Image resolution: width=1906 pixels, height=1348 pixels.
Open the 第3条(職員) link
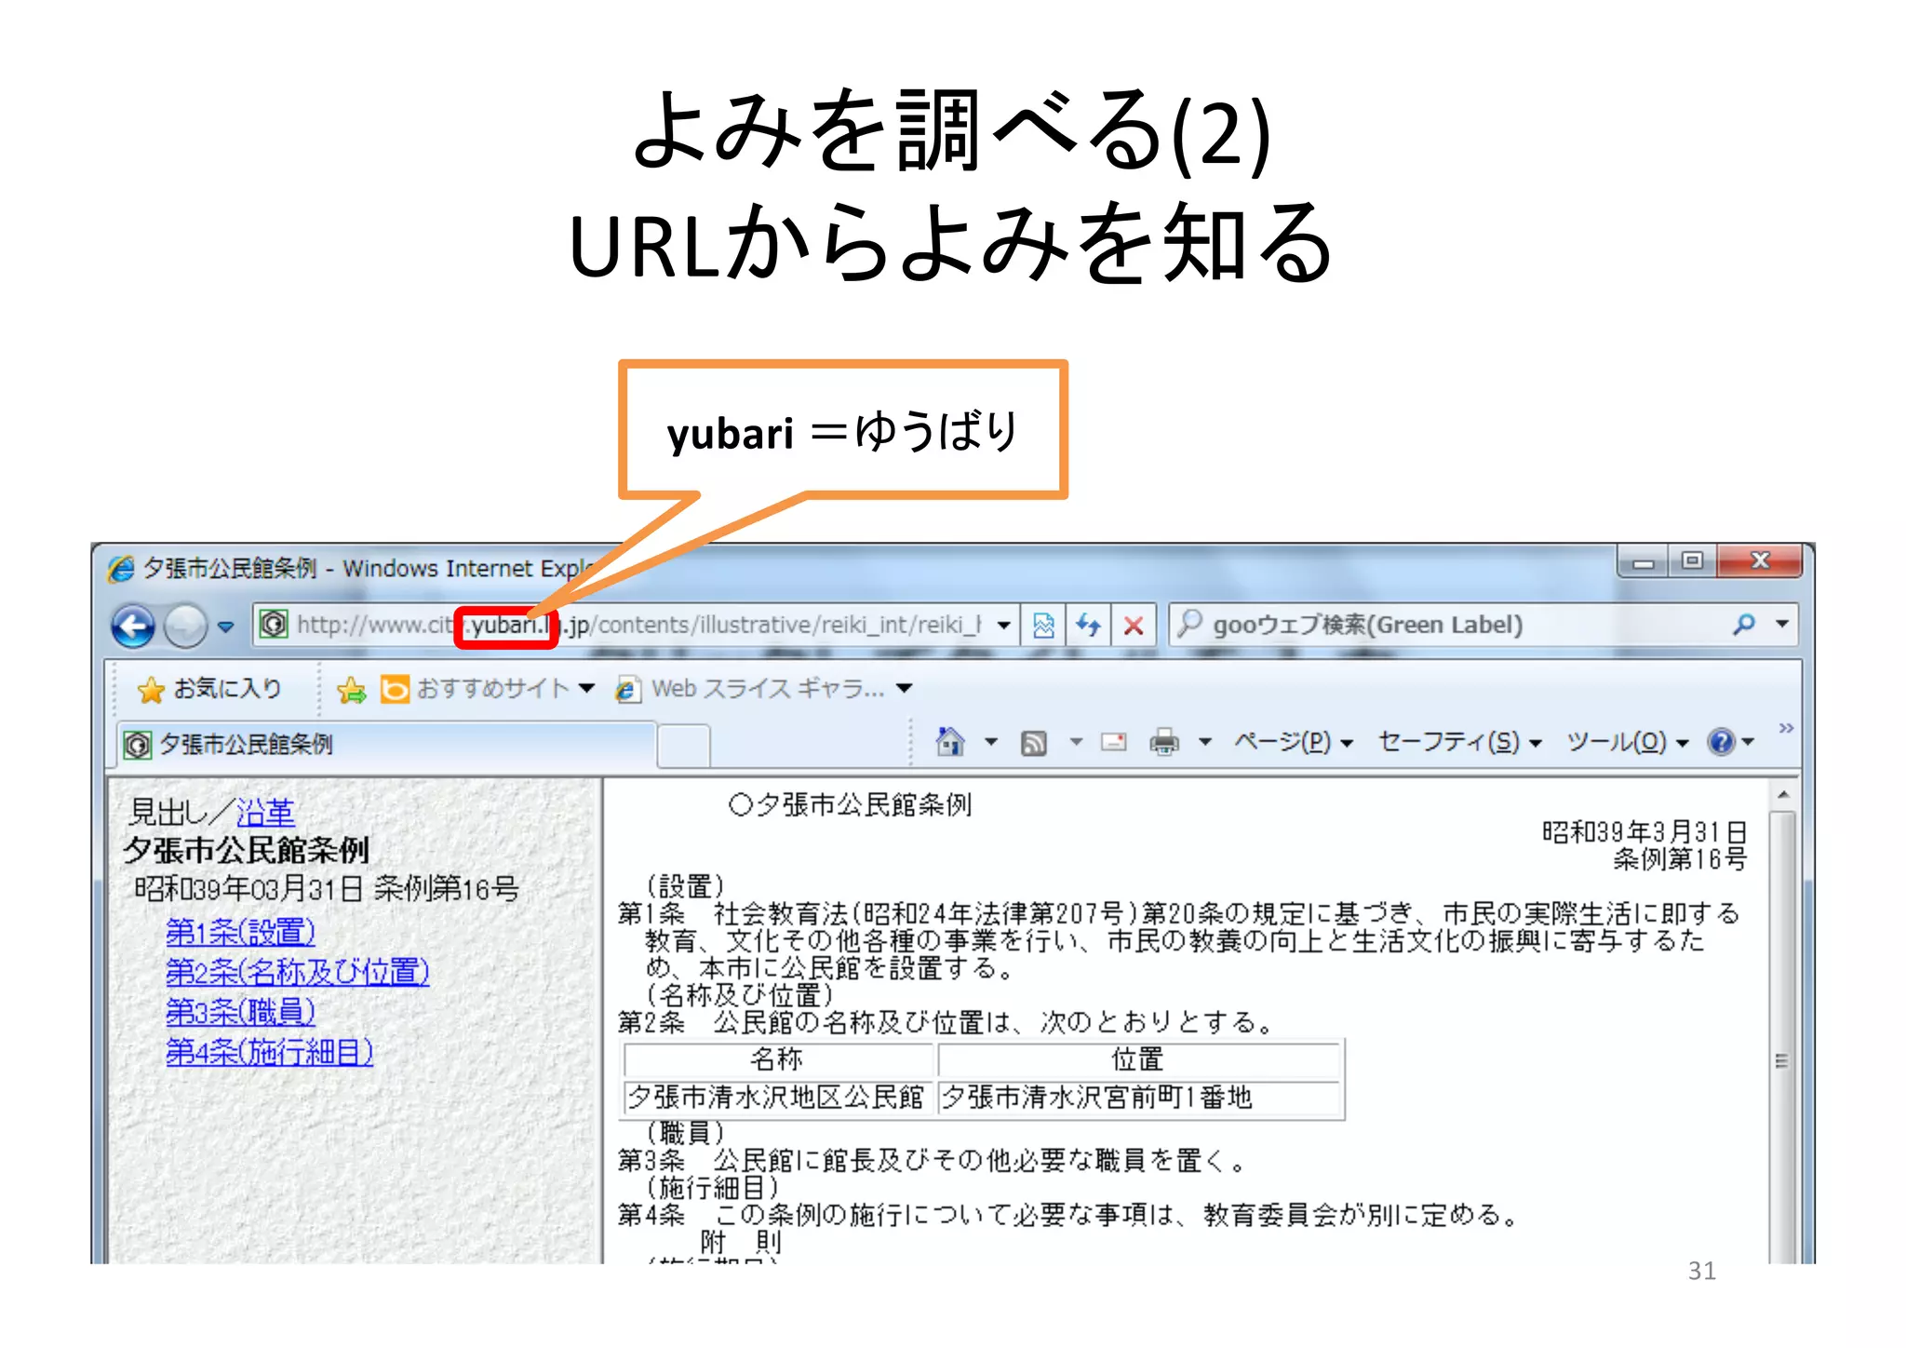point(240,1012)
